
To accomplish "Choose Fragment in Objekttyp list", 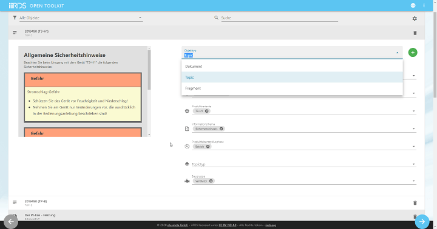I will (x=292, y=88).
